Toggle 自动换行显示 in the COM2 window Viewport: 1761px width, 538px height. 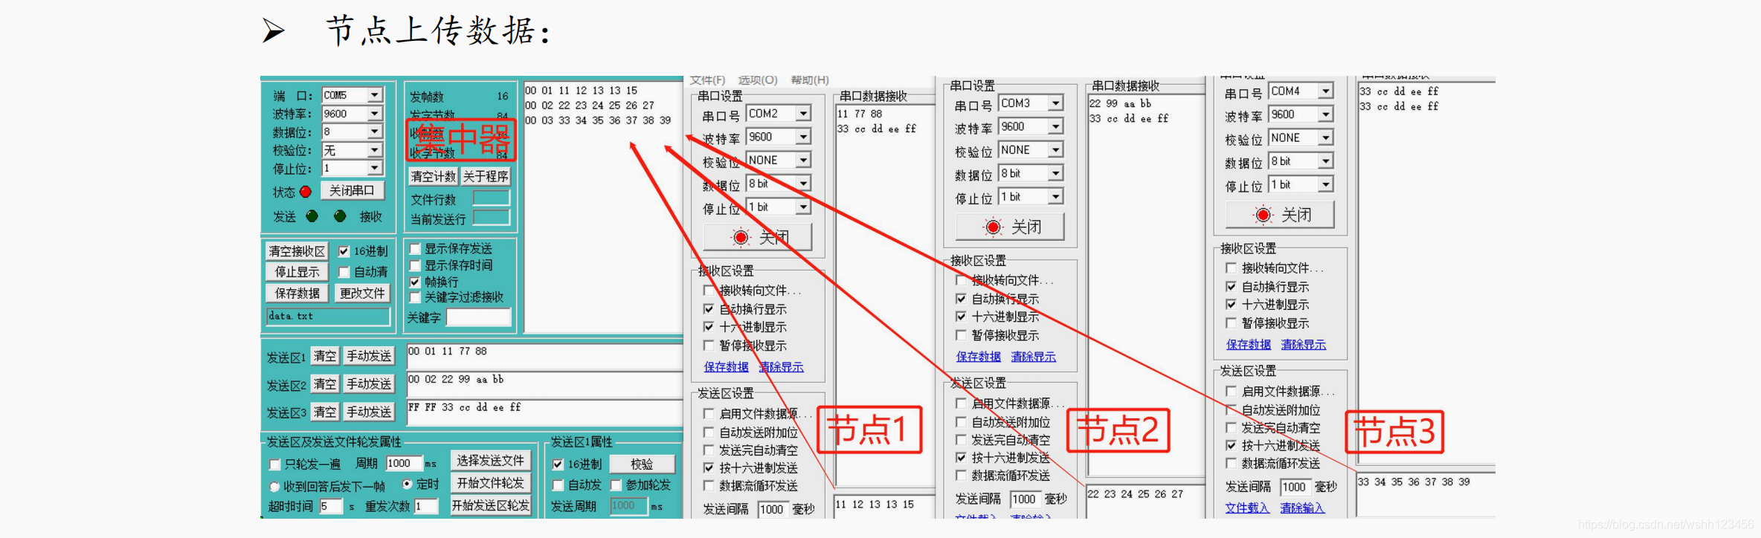coord(709,309)
